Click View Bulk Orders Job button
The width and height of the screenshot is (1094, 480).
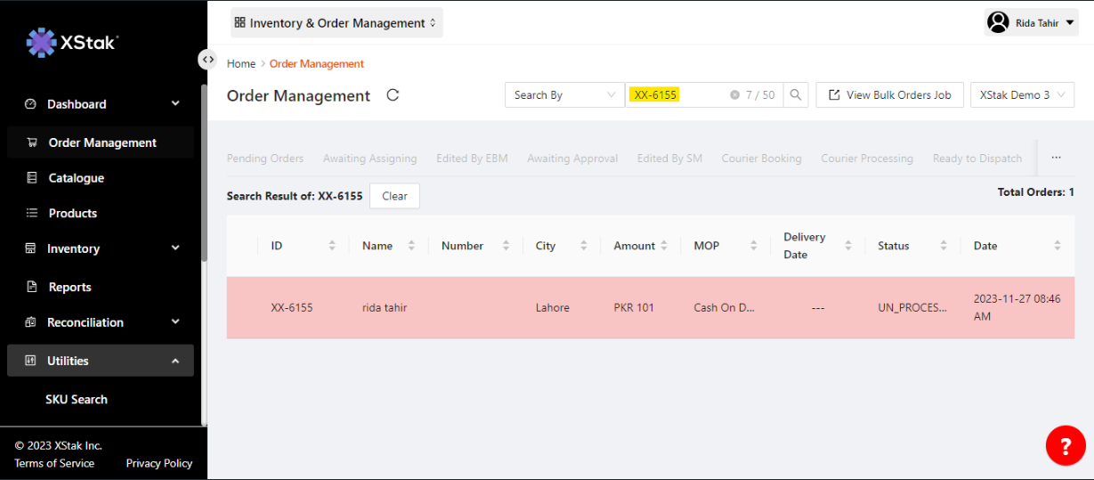tap(889, 95)
